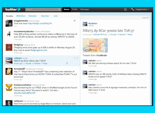Screen dimensions: 155x113
Task: Open the MyAuth API Proxy link
Action: [101, 35]
